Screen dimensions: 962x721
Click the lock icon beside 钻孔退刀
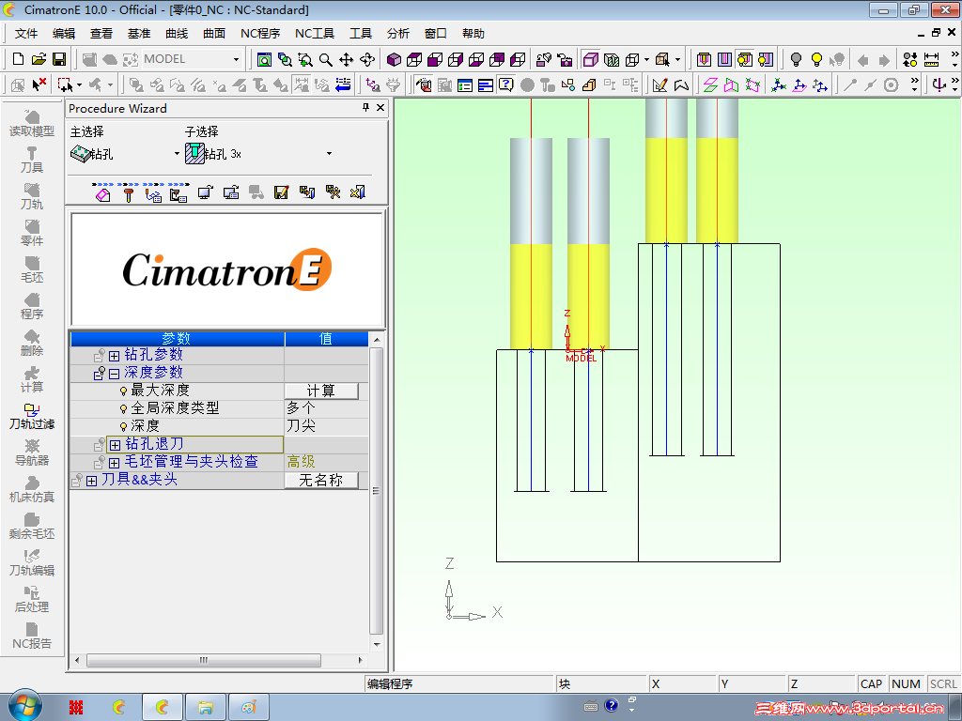100,444
